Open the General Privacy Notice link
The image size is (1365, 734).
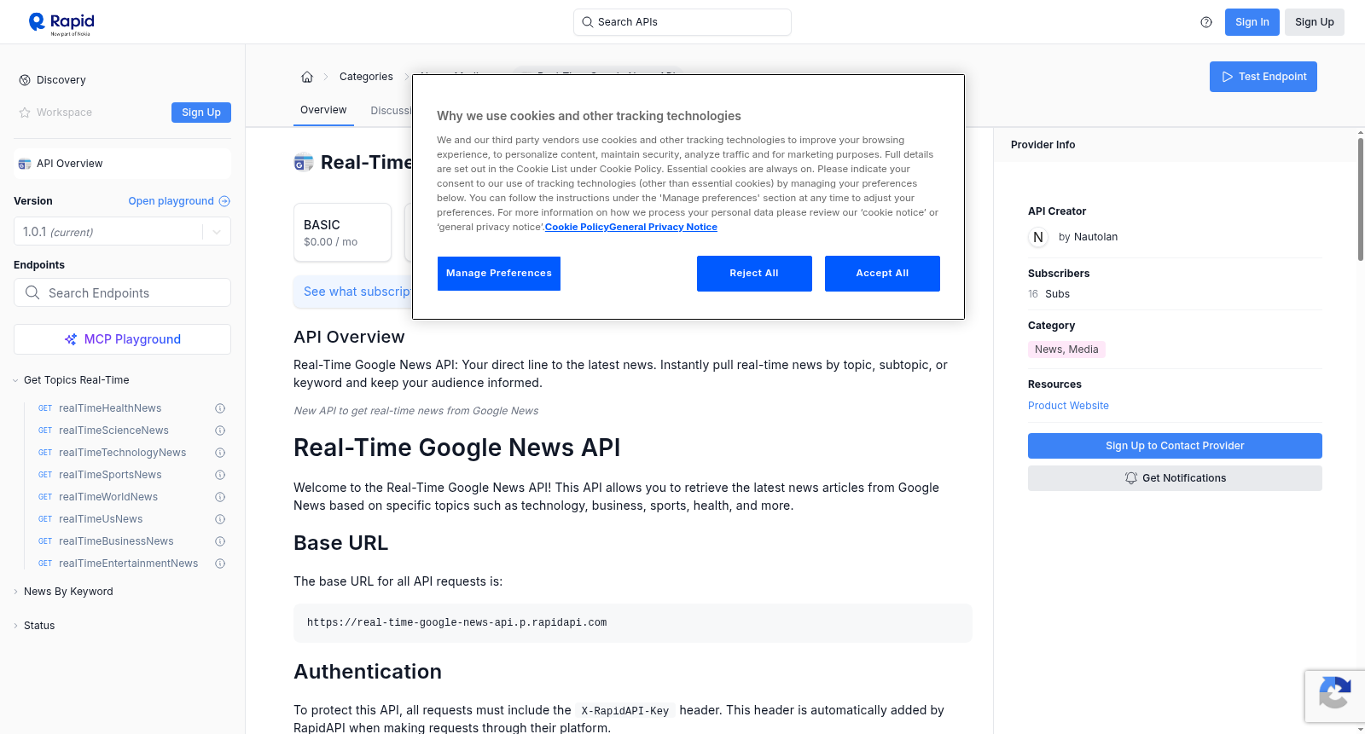(663, 227)
